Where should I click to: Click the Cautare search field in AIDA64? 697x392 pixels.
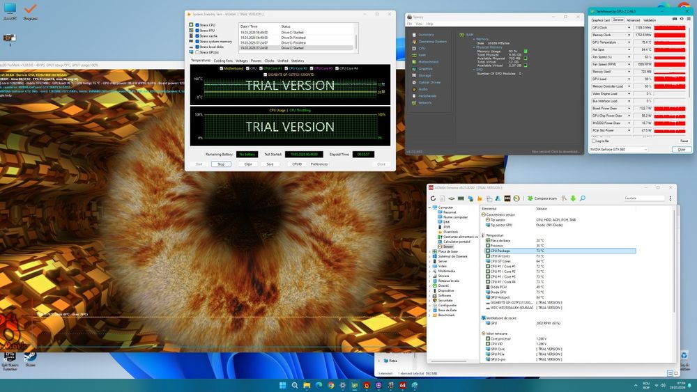point(644,198)
